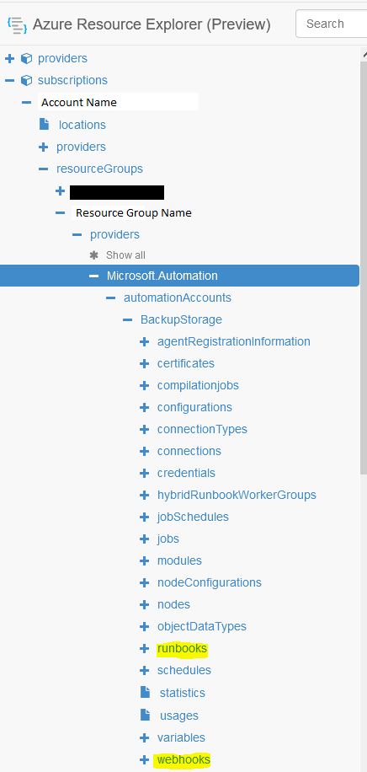Click the jobs label
The height and width of the screenshot is (772, 367).
[x=168, y=539]
